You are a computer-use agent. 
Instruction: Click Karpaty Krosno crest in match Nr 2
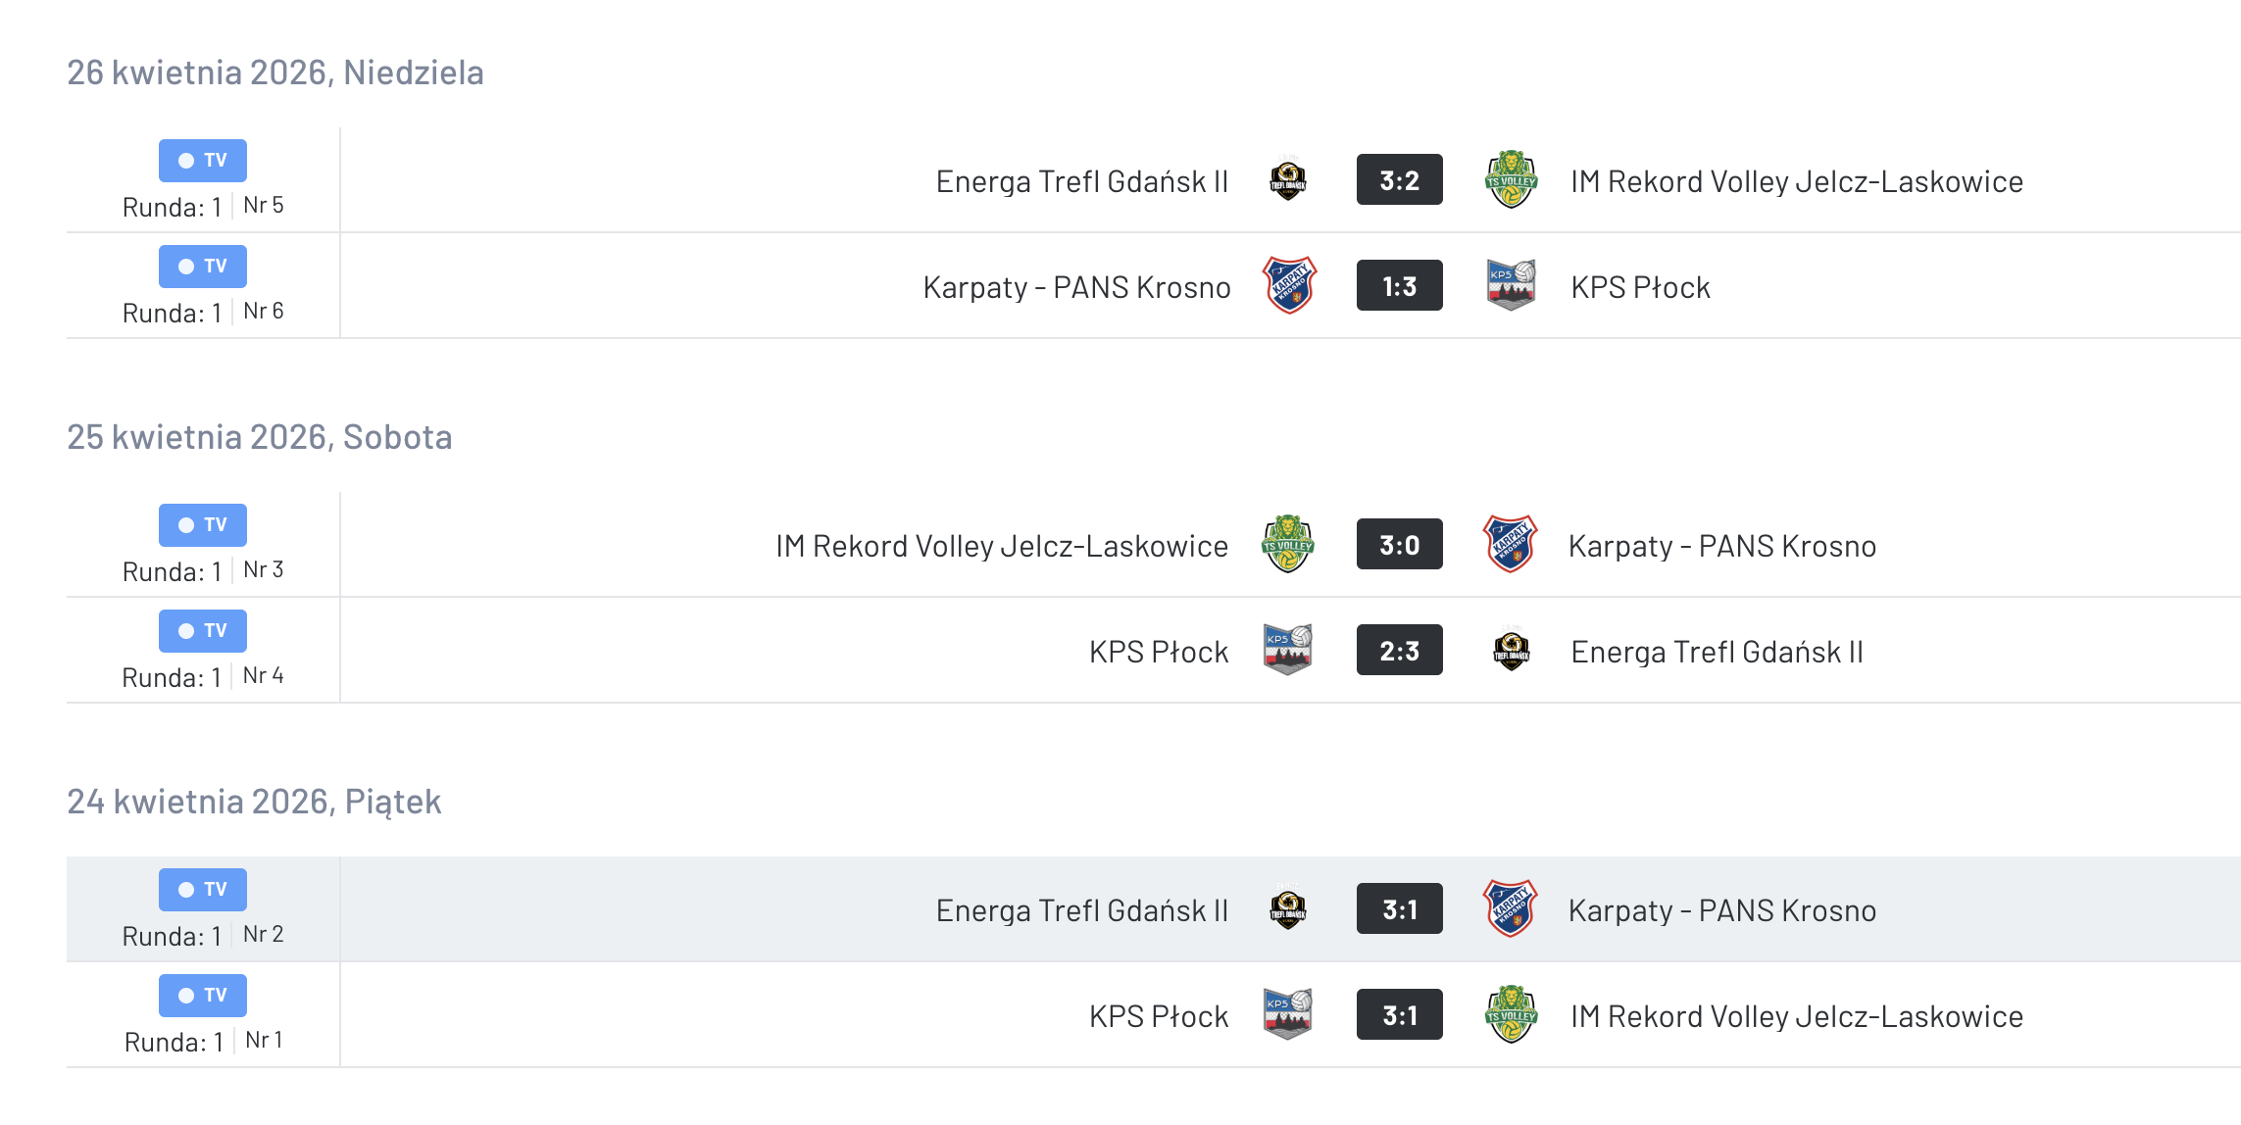pyautogui.click(x=1510, y=908)
